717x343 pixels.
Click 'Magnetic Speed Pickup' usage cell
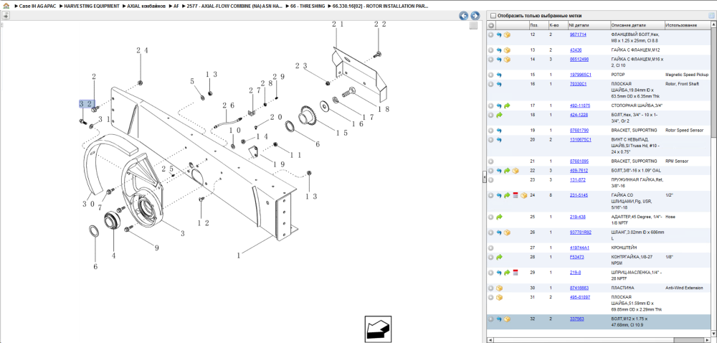pyautogui.click(x=687, y=74)
